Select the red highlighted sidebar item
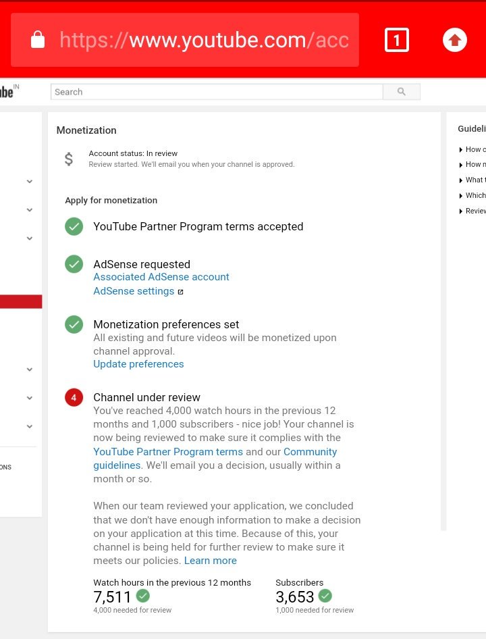The height and width of the screenshot is (639, 486). pyautogui.click(x=21, y=301)
